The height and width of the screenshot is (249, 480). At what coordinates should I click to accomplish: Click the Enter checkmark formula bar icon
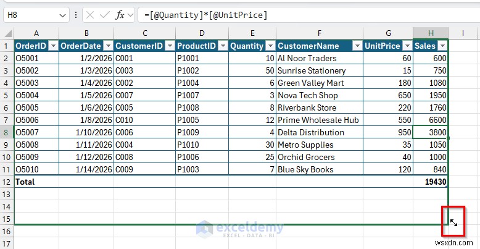[105, 15]
